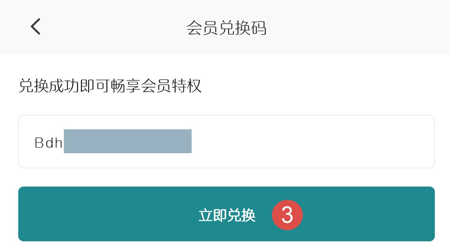Click the red number 3 badge
The width and height of the screenshot is (449, 252).
point(287,215)
